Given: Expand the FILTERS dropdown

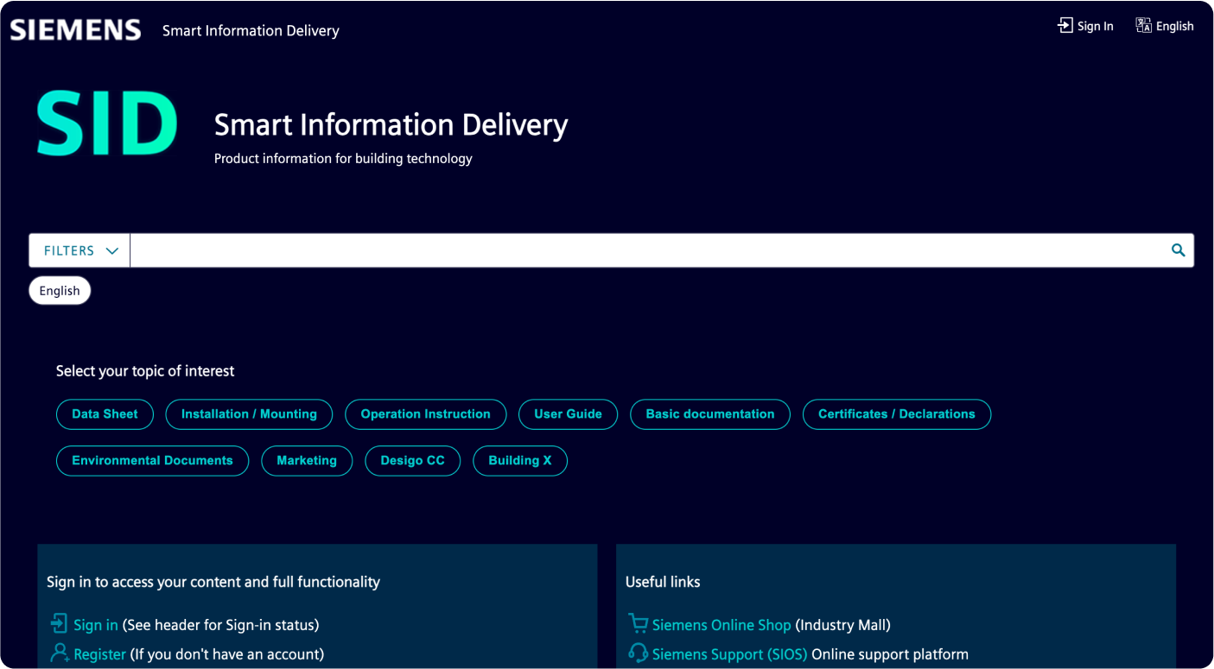Looking at the screenshot, I should point(79,250).
